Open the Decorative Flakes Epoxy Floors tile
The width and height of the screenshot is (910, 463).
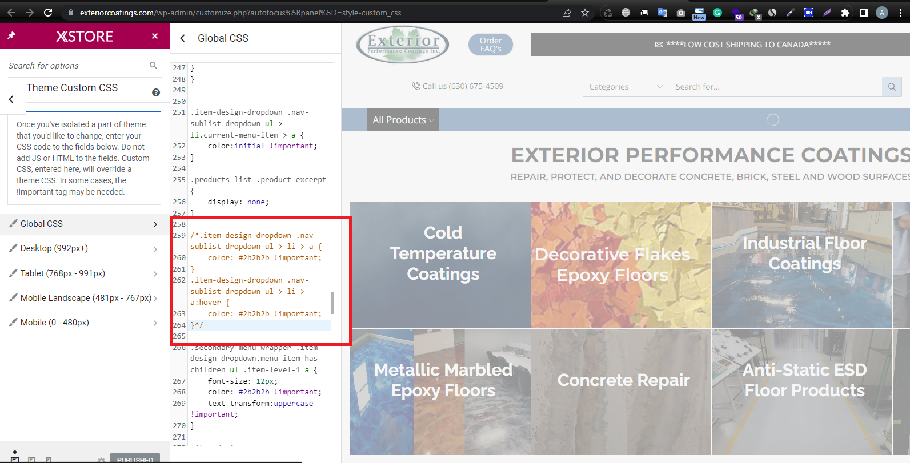coord(621,265)
